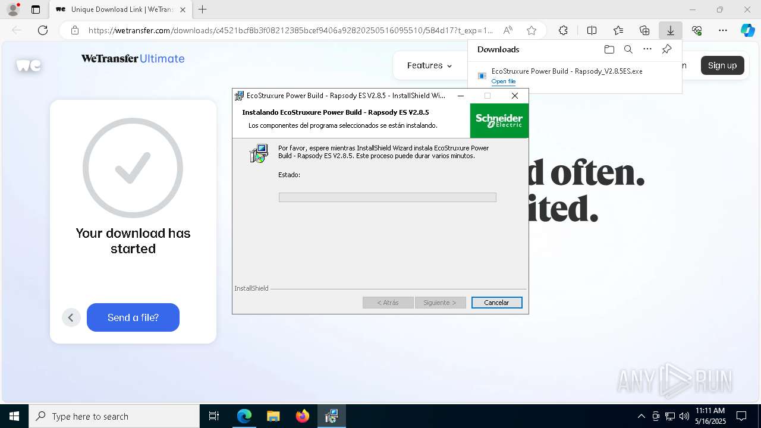
Task: Close the InstallShield wizard window
Action: tap(515, 96)
